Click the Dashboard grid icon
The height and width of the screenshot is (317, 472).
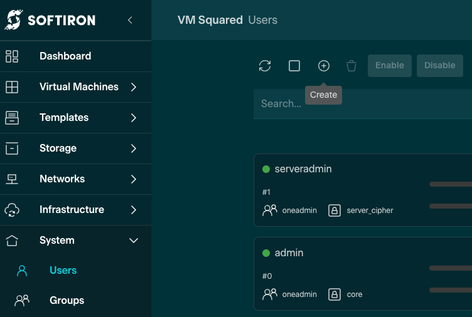coord(12,56)
